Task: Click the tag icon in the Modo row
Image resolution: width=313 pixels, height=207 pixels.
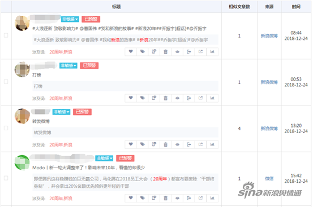Action: [x=142, y=198]
